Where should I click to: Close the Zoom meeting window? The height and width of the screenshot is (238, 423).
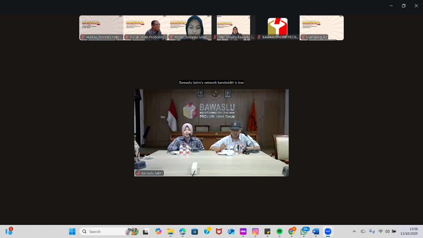click(x=416, y=6)
